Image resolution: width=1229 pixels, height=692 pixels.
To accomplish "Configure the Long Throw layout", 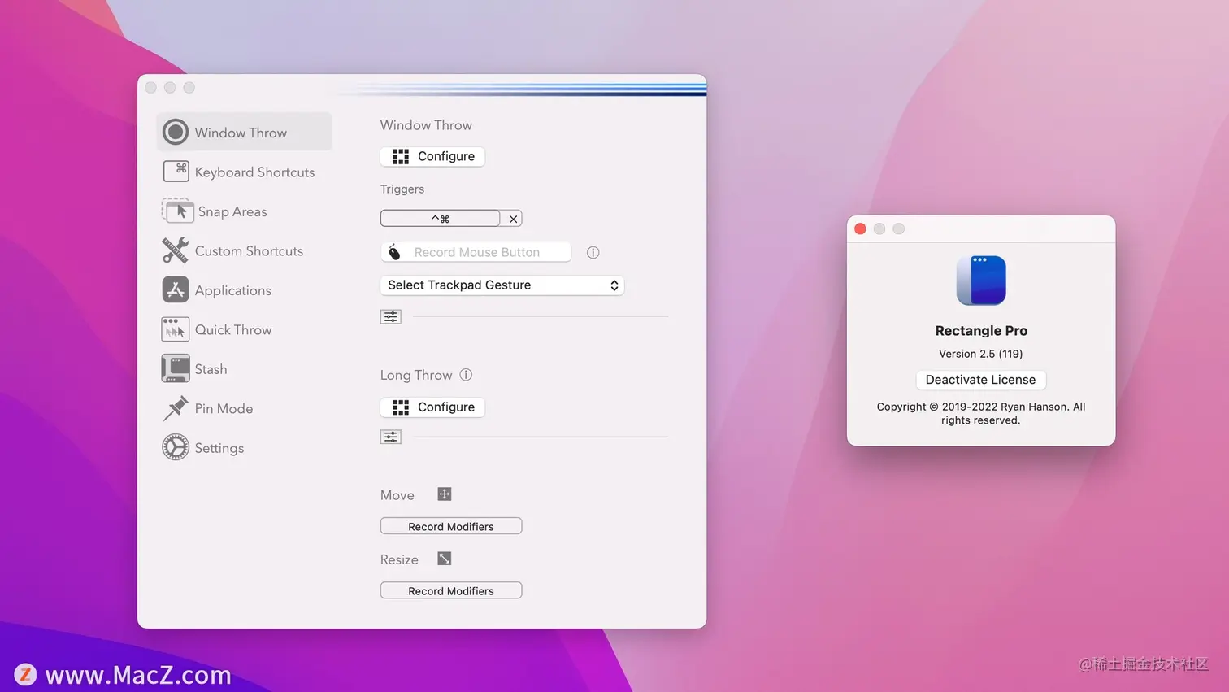I will click(x=432, y=407).
